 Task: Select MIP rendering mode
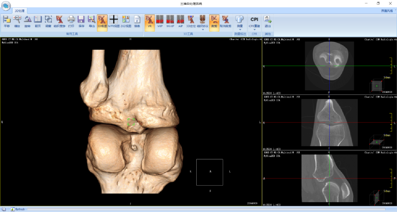pyautogui.click(x=160, y=22)
